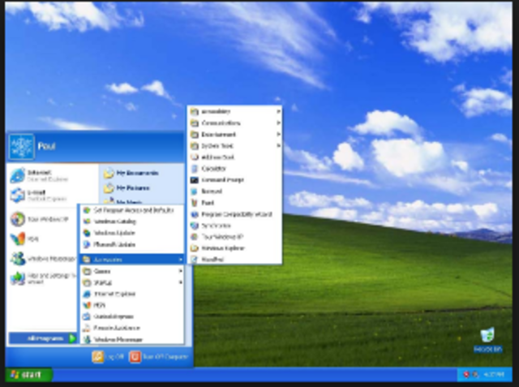Click the red shield security tray icon

pos(466,374)
